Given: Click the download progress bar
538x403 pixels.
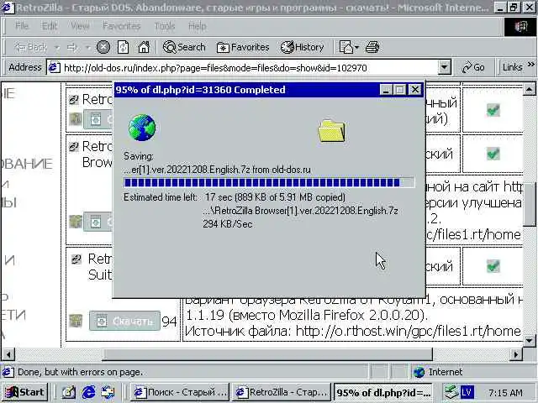Looking at the screenshot, I should [269, 182].
